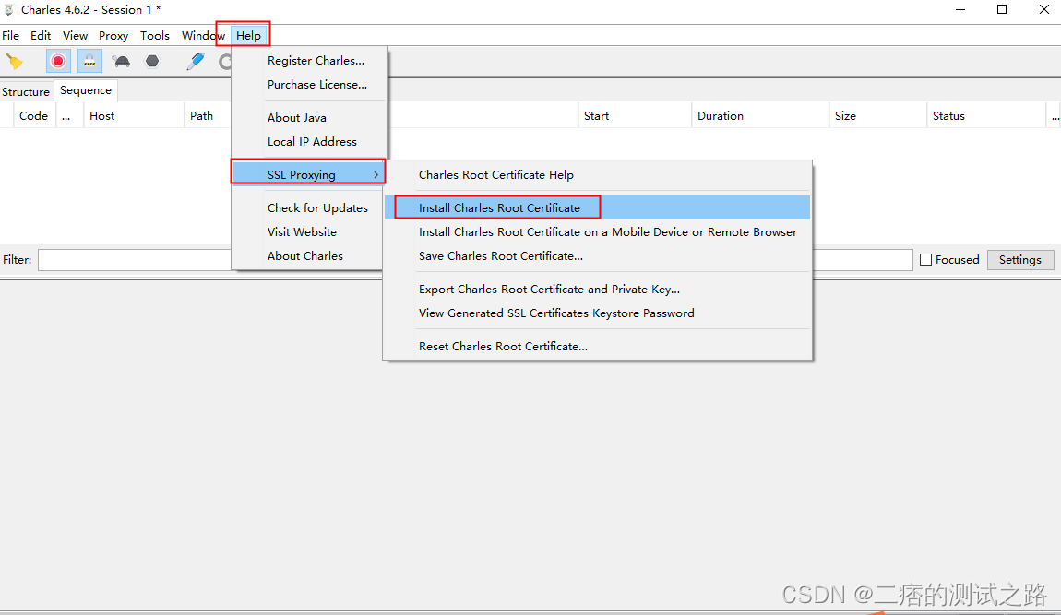Sort by the Code column header
Screen dimensions: 1061x615
click(x=33, y=115)
